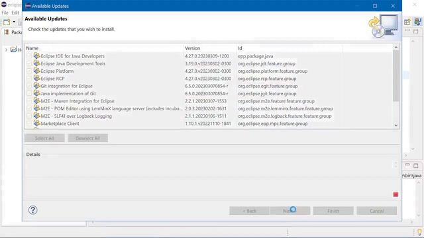Click the M2E POM Editor feature icon
This screenshot has height=238, width=424.
coord(37,108)
